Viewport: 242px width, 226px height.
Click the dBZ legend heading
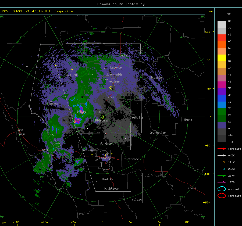228,14
